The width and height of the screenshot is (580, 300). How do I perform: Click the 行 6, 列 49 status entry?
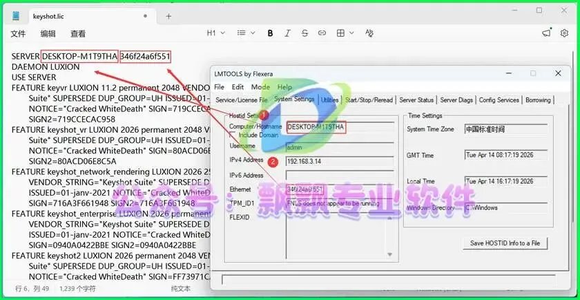click(32, 288)
